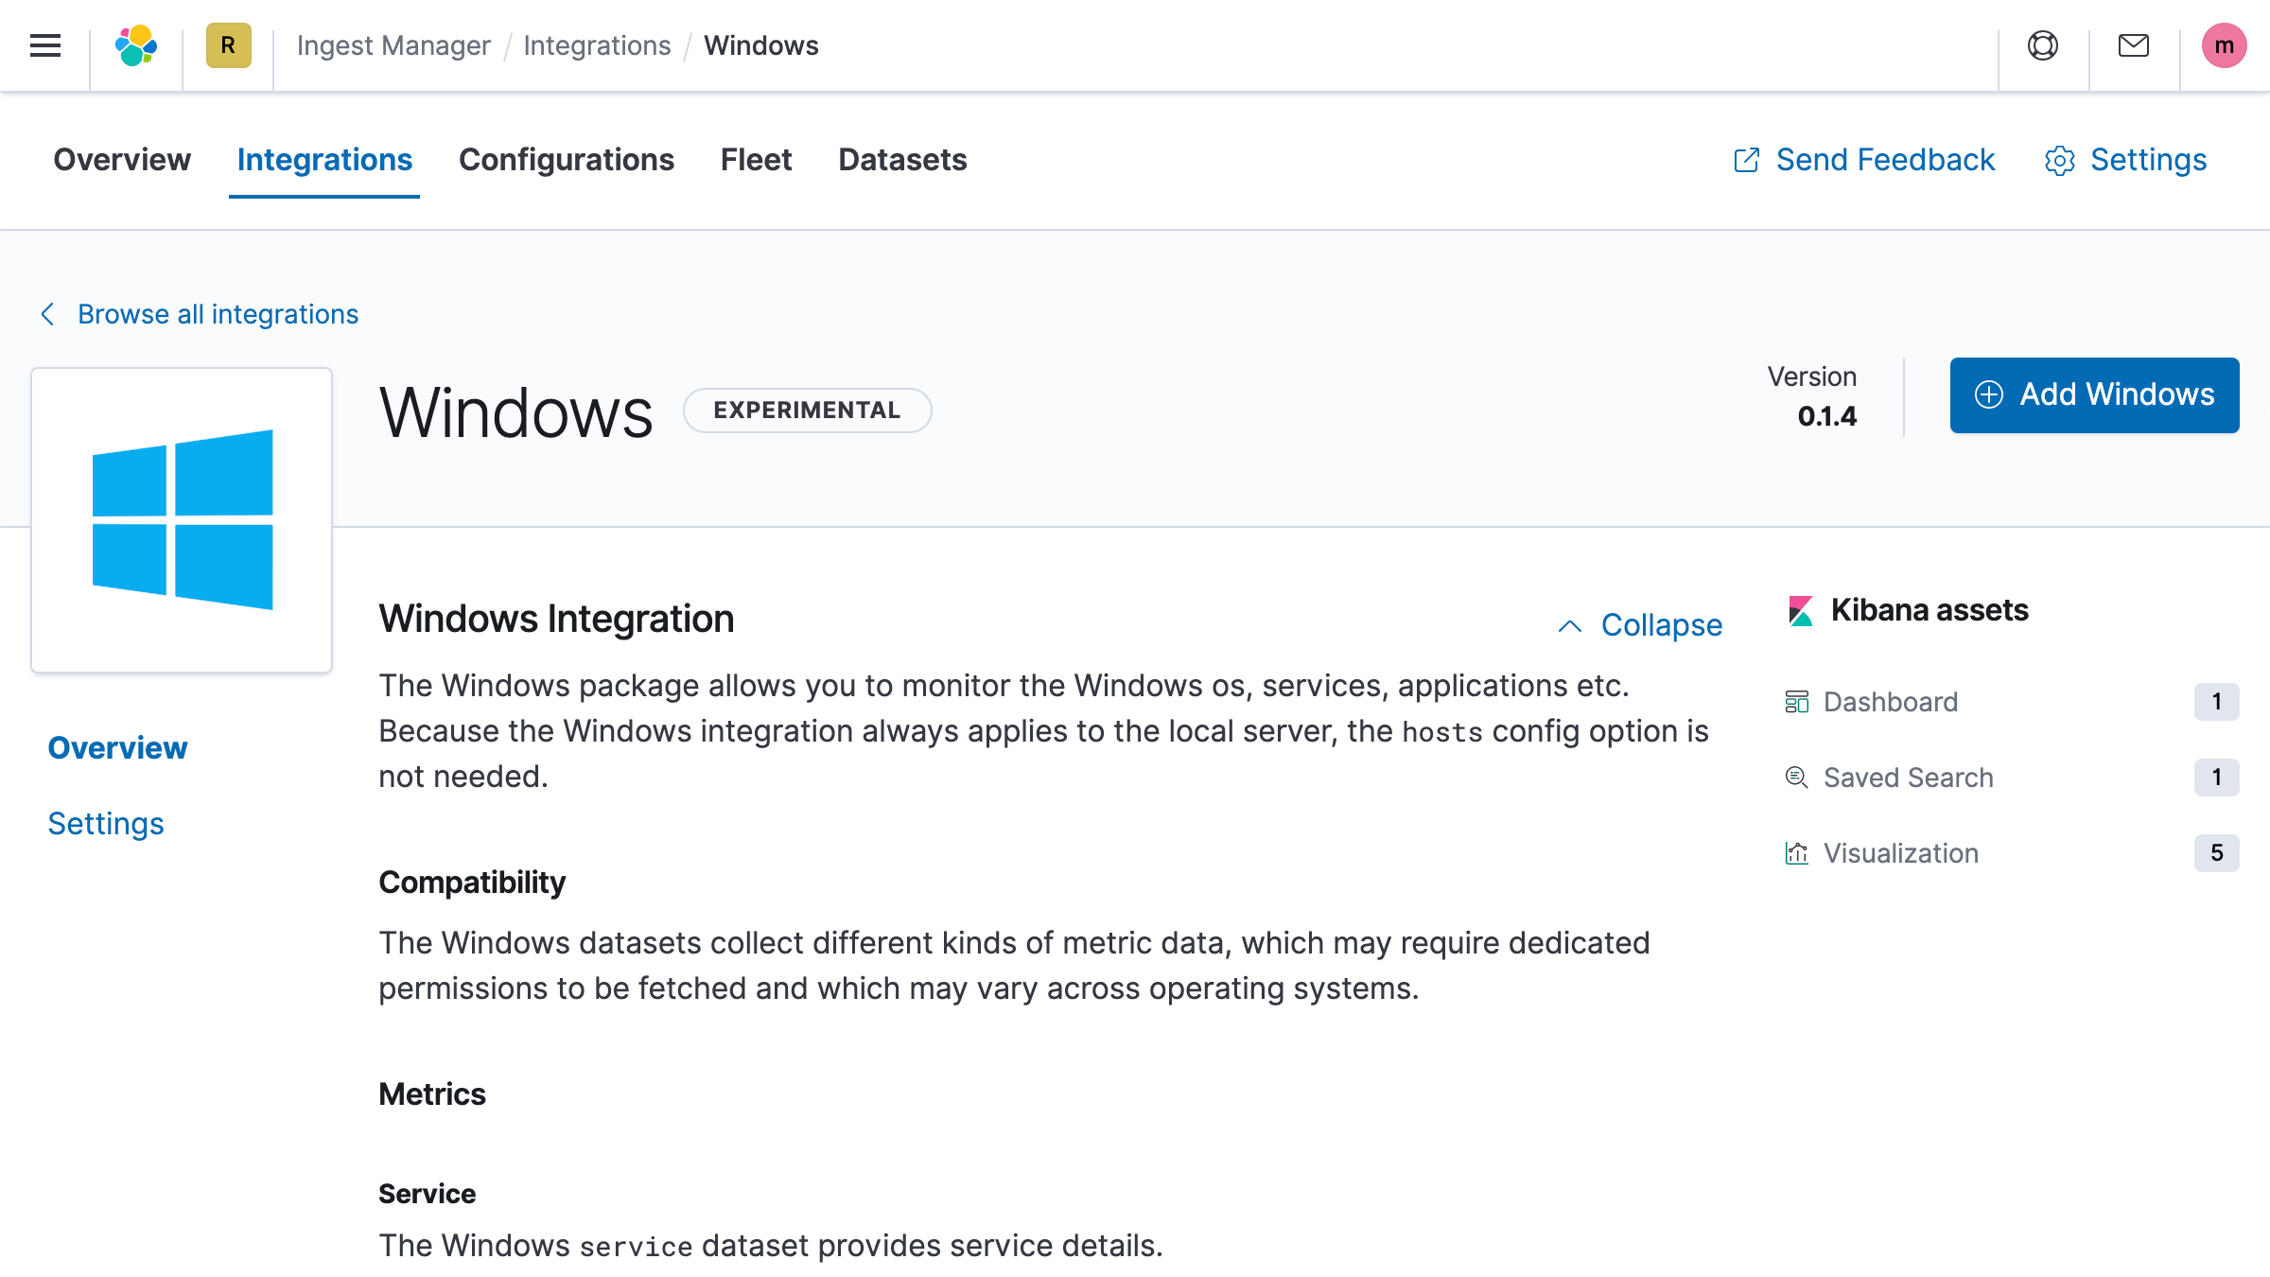Select the Fleet tab
Screen dimensions: 2270x1277
pos(756,159)
